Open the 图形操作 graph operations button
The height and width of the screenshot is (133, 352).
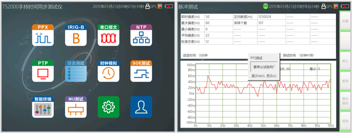coord(345,101)
